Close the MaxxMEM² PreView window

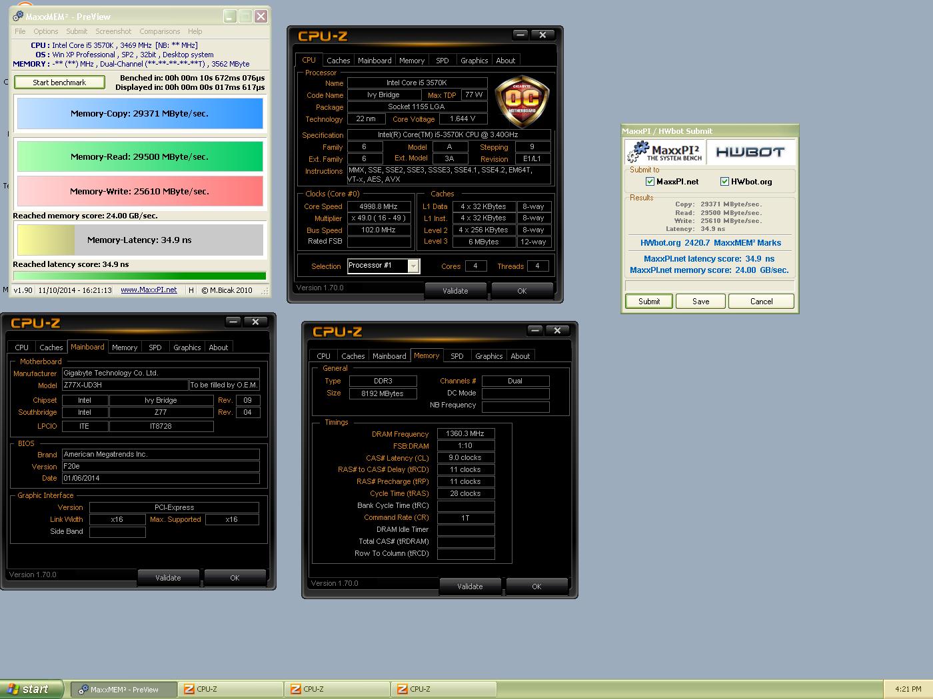(x=261, y=17)
